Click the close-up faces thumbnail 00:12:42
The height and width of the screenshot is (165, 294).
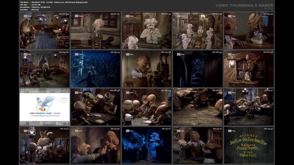(x=96, y=145)
